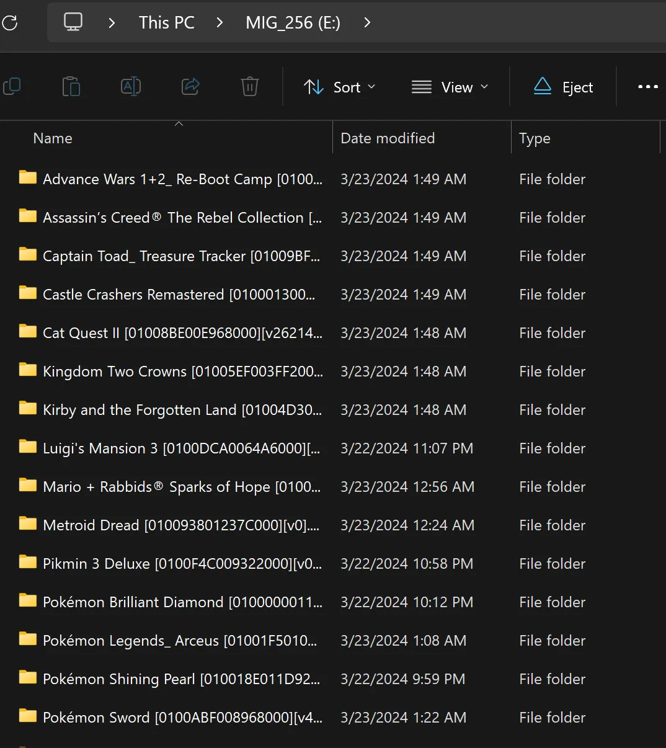Select the Pokémon Sword folder icon
Image resolution: width=666 pixels, height=748 pixels.
(x=27, y=716)
